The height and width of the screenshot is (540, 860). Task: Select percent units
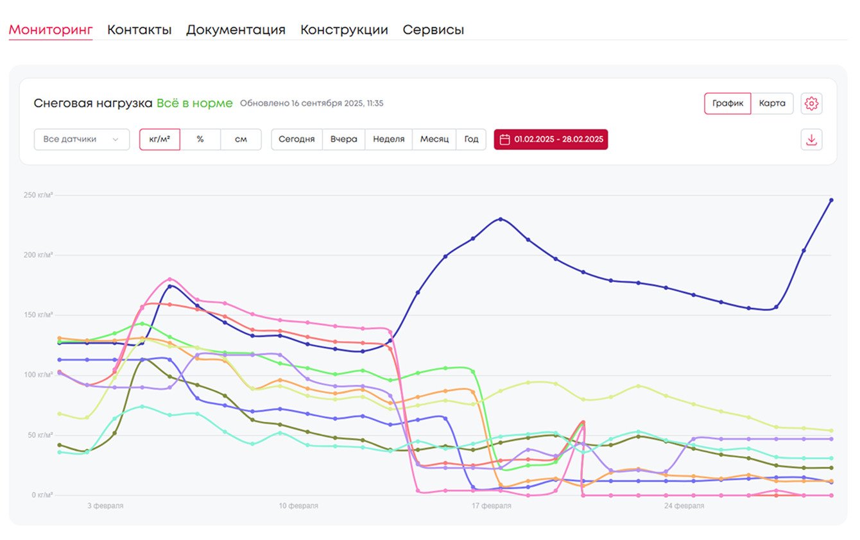[x=200, y=139]
